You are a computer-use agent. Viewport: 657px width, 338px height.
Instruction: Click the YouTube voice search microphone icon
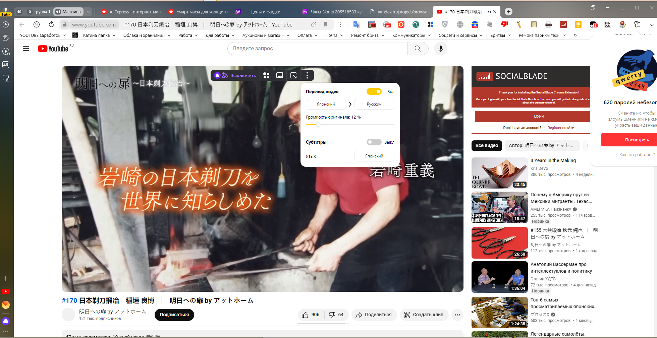(440, 49)
